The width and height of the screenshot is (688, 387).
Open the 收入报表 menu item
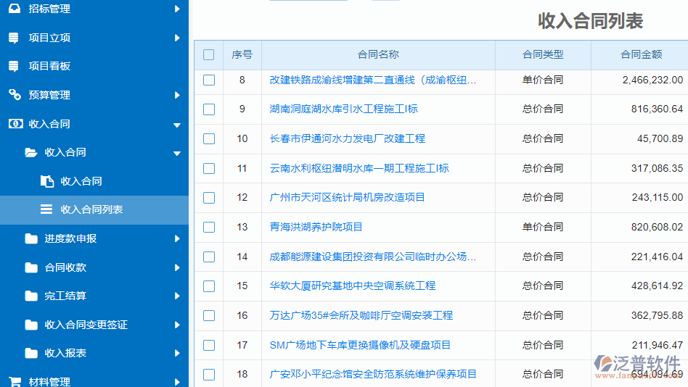pos(65,353)
